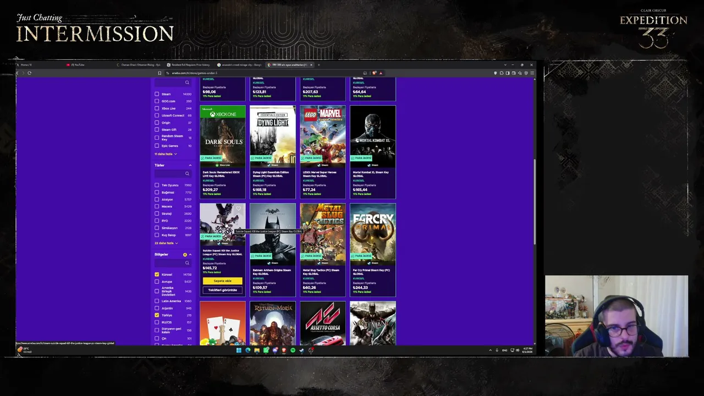
Task: Click the browser reload button
Action: pos(29,73)
